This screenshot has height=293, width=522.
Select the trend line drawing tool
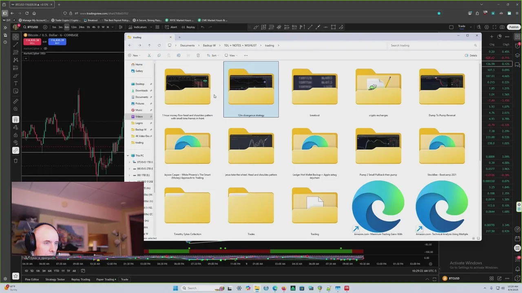point(15,44)
